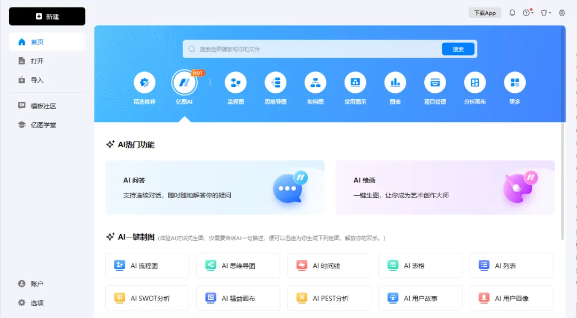Select the 思维导图 mind map icon
This screenshot has width=577, height=318.
(275, 82)
